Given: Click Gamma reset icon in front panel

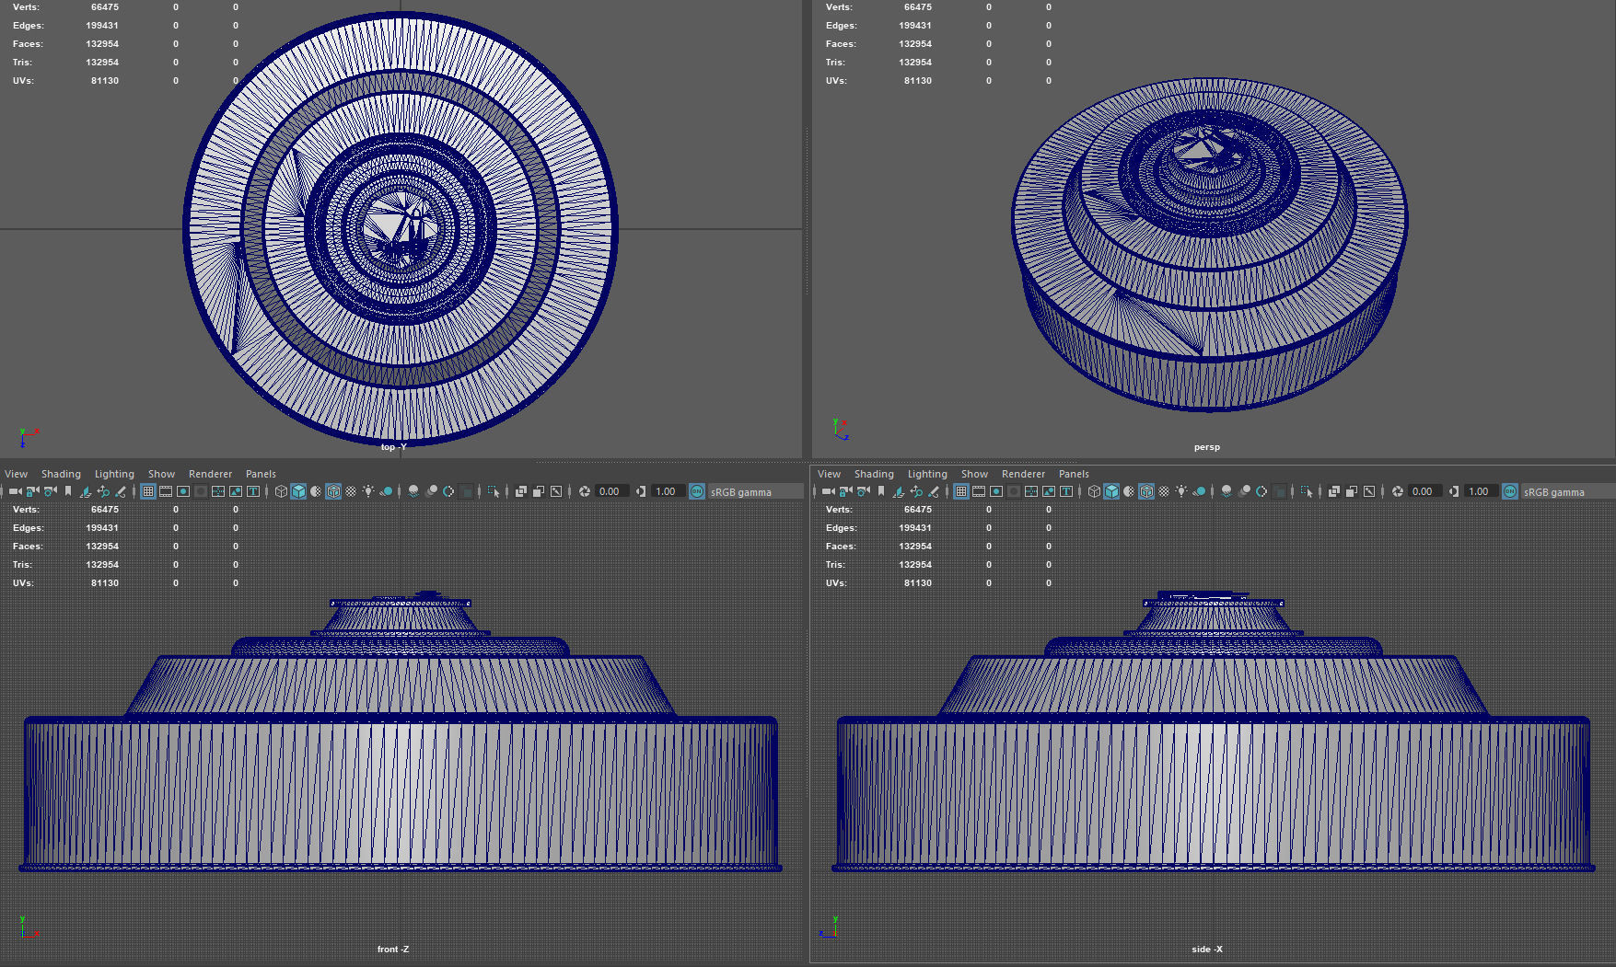Looking at the screenshot, I should (641, 491).
